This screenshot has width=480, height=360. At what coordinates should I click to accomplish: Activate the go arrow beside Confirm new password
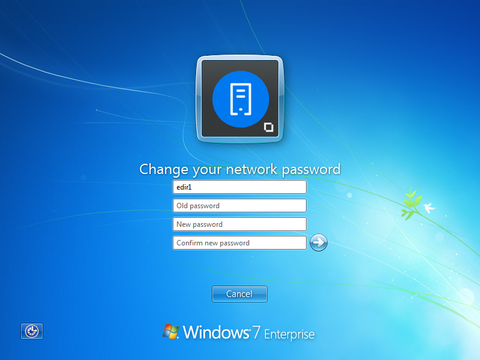319,242
